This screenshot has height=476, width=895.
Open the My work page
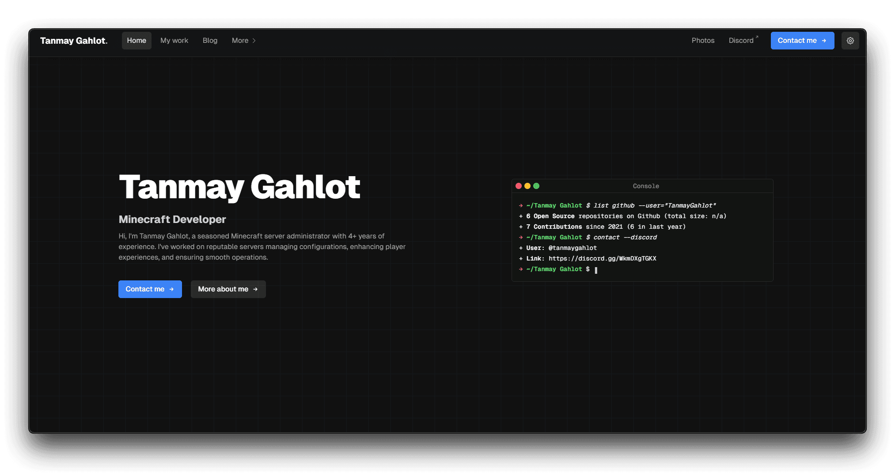tap(174, 41)
